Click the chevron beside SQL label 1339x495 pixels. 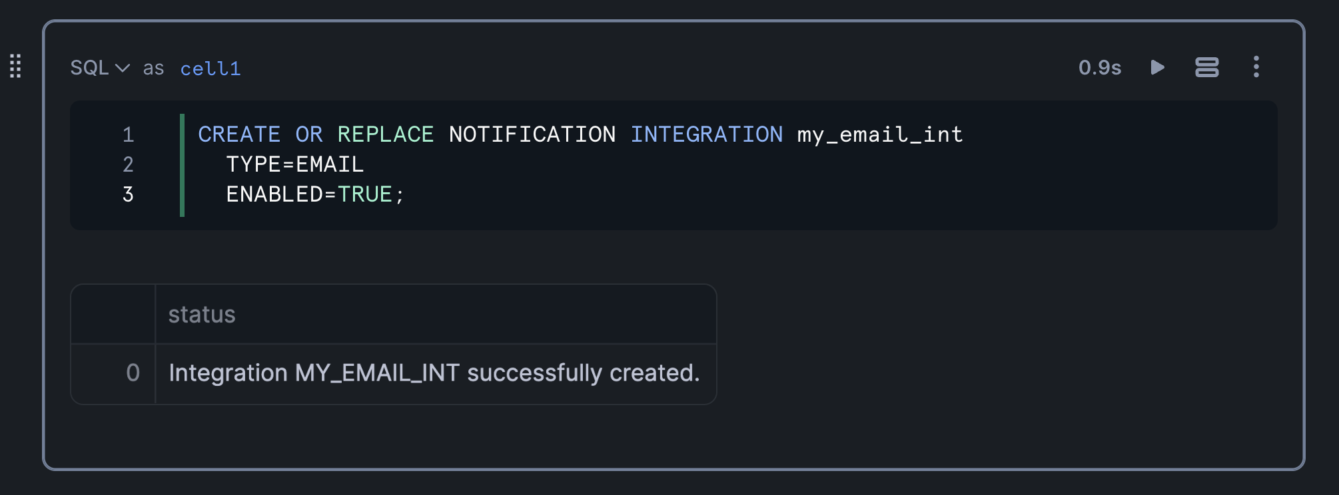coord(123,68)
